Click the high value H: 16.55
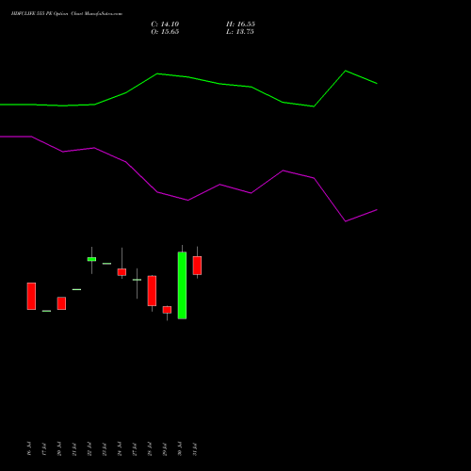Image resolution: width=471 pixels, height=471 pixels. pyautogui.click(x=240, y=24)
